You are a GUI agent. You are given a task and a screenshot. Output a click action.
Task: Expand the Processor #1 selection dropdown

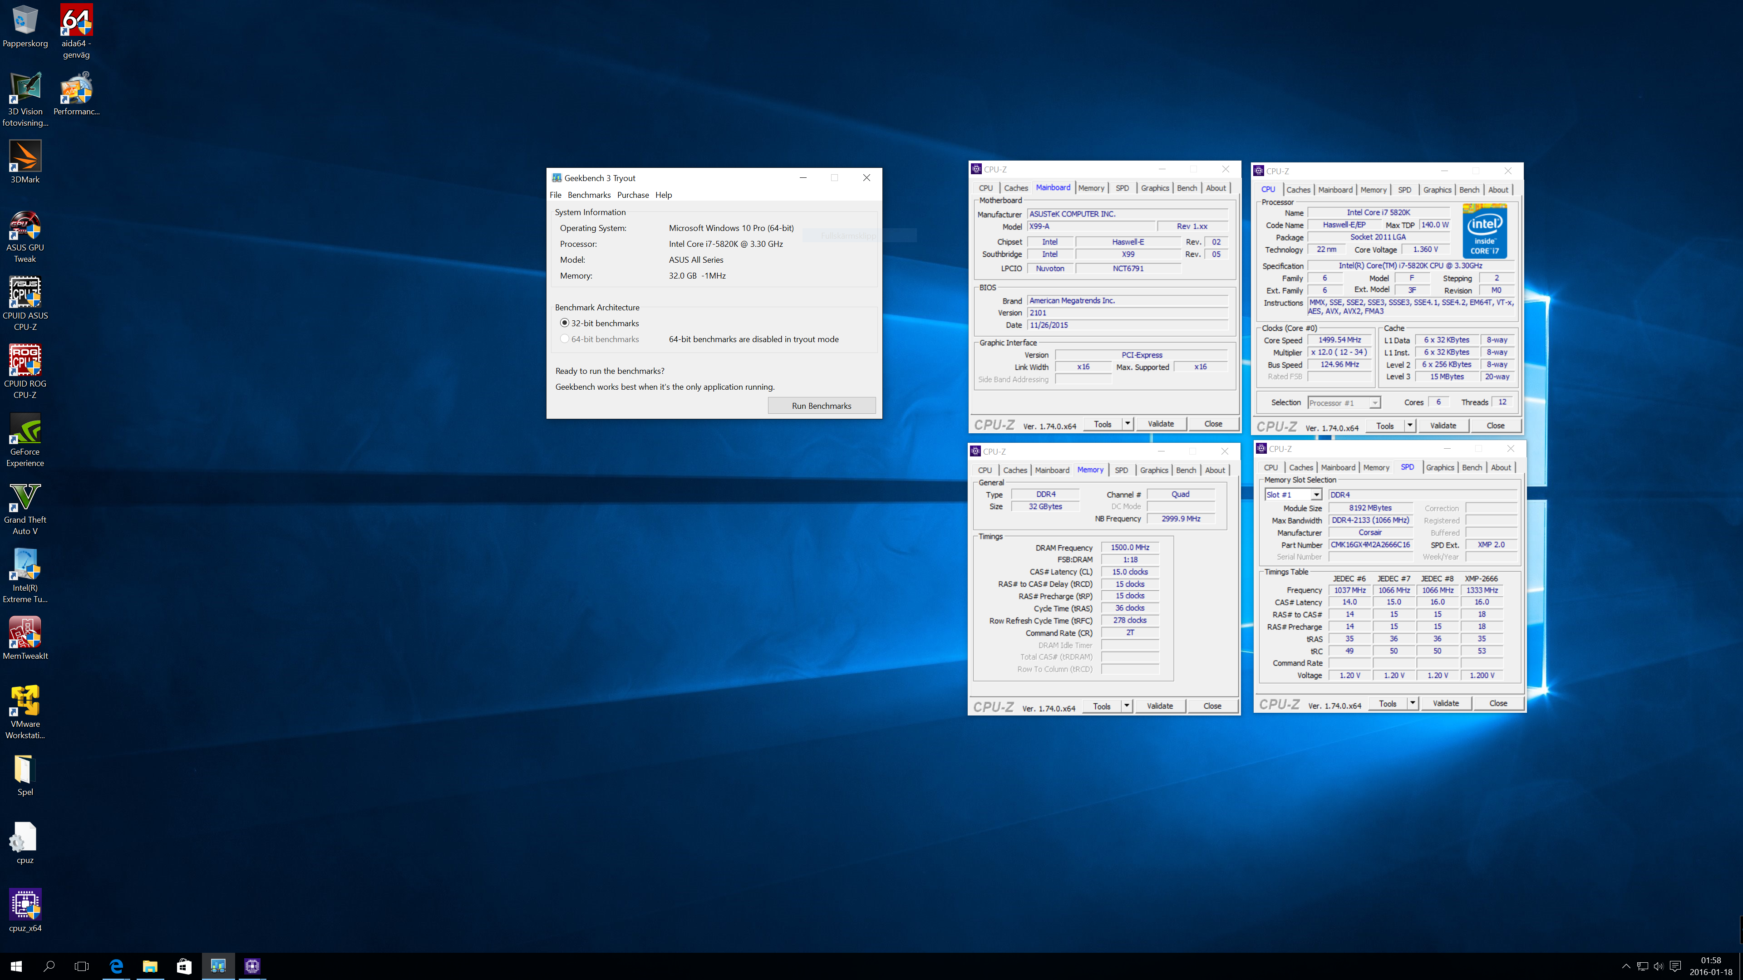(x=1374, y=403)
